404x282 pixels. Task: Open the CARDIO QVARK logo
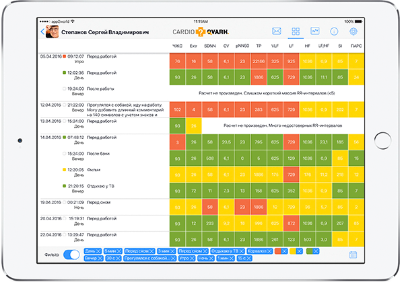tap(201, 32)
